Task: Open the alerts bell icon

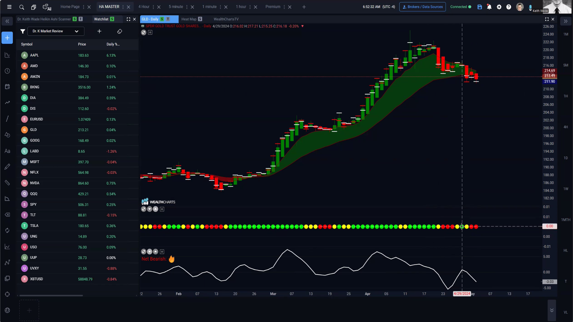Action: [489, 7]
